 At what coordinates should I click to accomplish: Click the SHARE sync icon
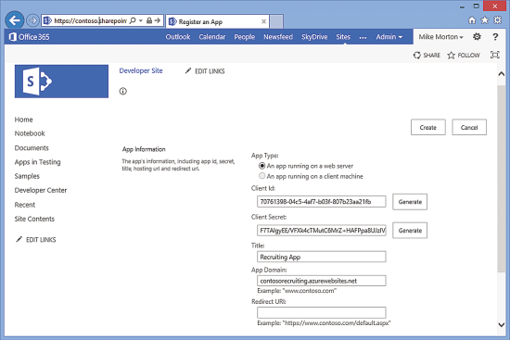[417, 56]
